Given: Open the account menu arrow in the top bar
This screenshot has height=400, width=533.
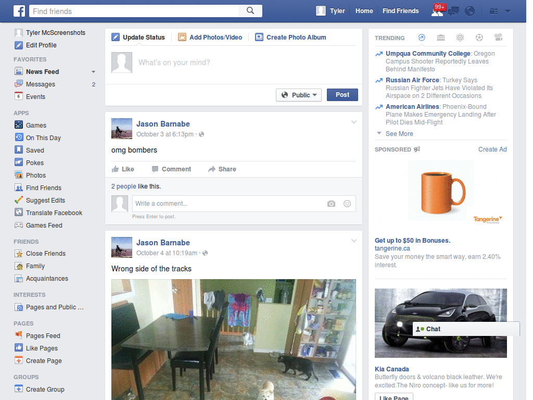Looking at the screenshot, I should pos(507,11).
